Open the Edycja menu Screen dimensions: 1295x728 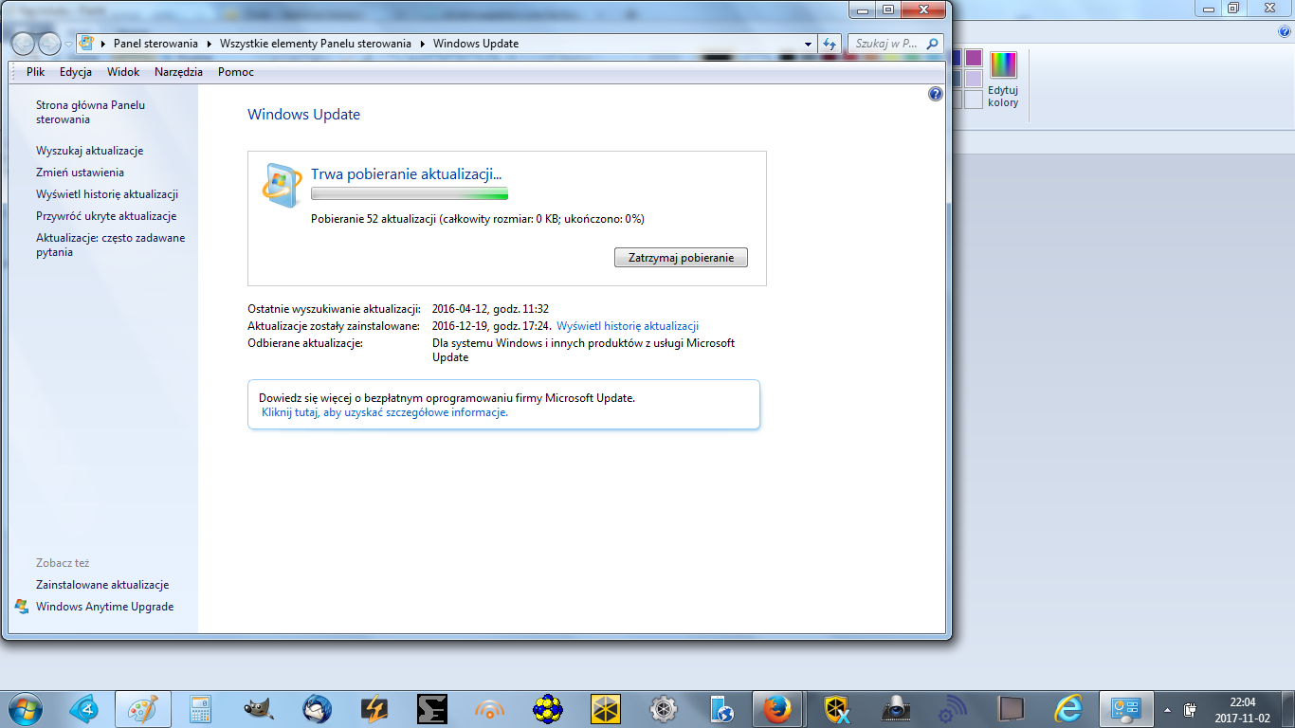click(x=76, y=72)
